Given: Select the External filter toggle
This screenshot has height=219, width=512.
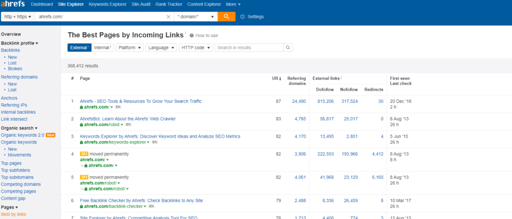Looking at the screenshot, I should (79, 47).
